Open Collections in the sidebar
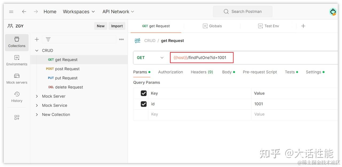Screen dimensions: 342x167 coord(17,42)
